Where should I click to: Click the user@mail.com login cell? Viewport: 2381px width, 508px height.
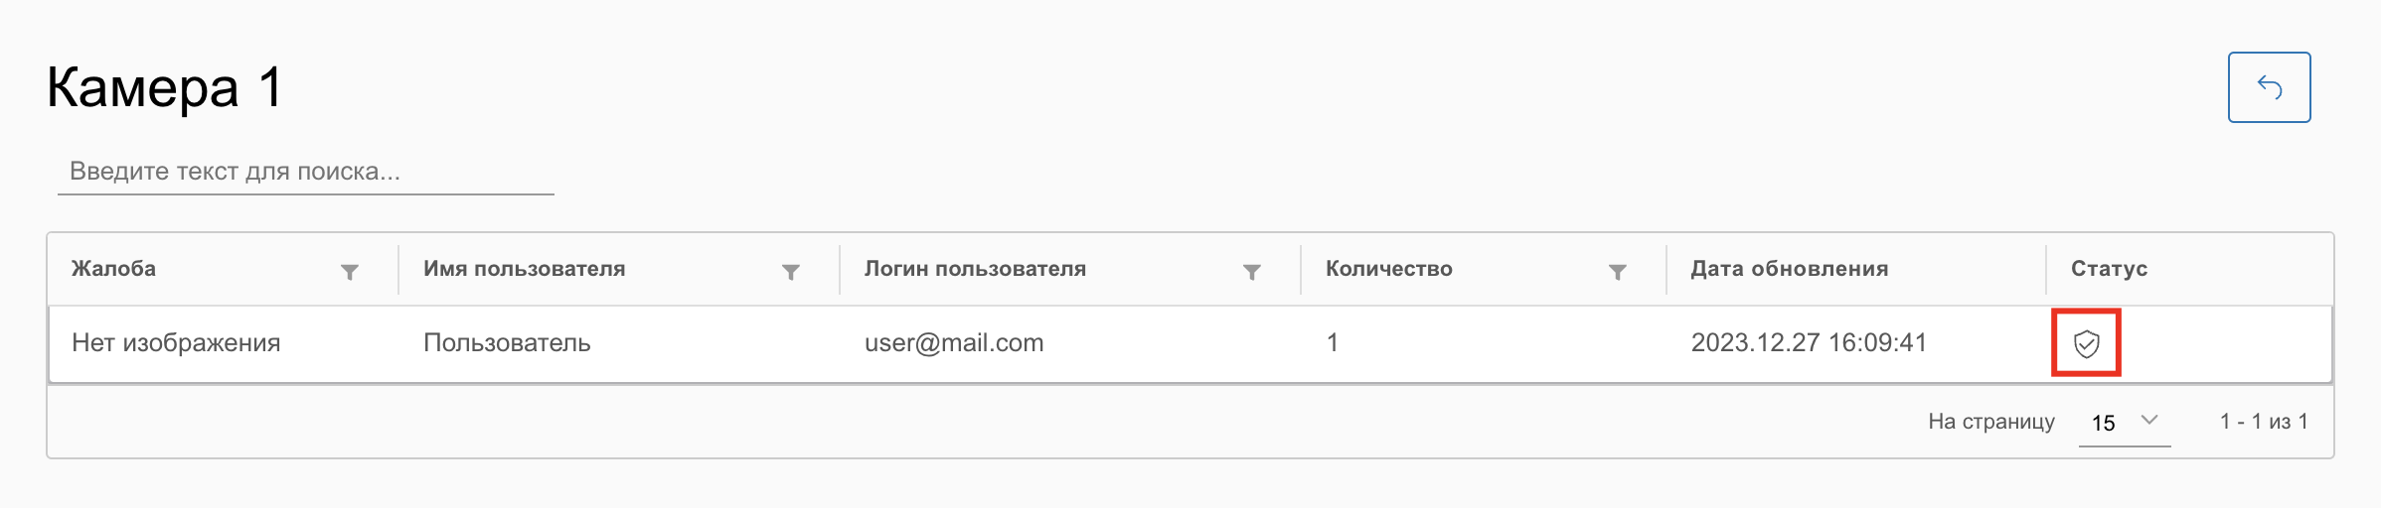(954, 343)
